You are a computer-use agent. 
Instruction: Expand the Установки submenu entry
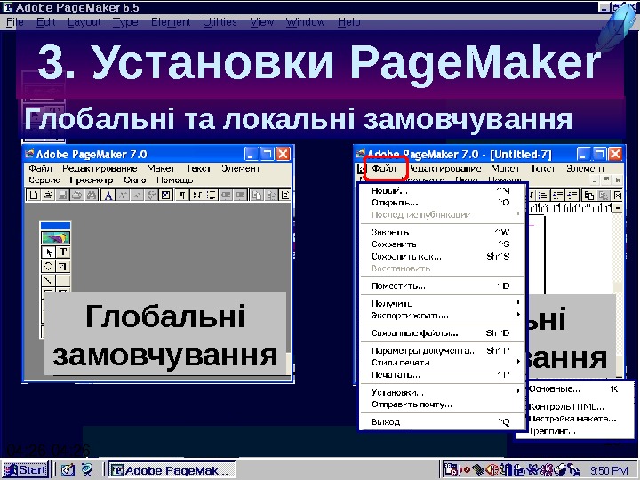click(442, 392)
